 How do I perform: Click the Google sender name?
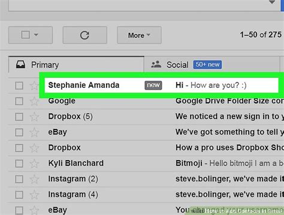coord(62,101)
